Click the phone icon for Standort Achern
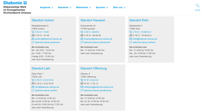The width and height of the screenshot is (204, 112). click(33, 32)
